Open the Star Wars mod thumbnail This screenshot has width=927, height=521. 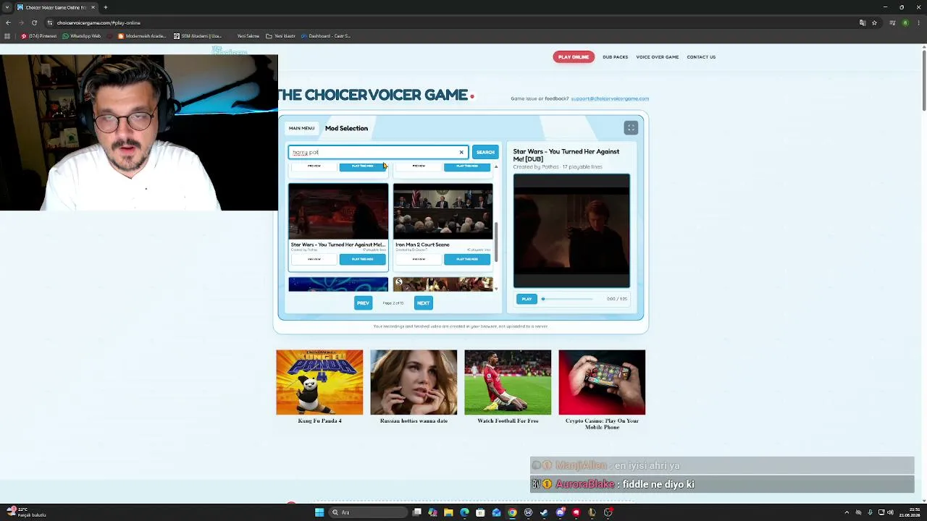point(338,211)
